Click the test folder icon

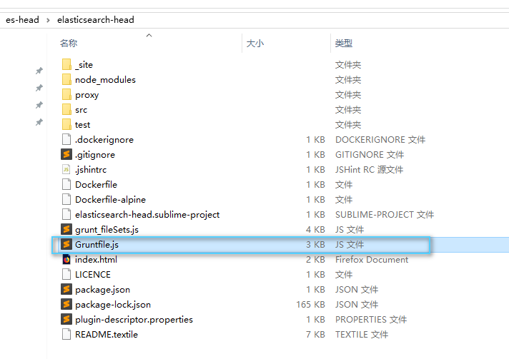pyautogui.click(x=66, y=124)
